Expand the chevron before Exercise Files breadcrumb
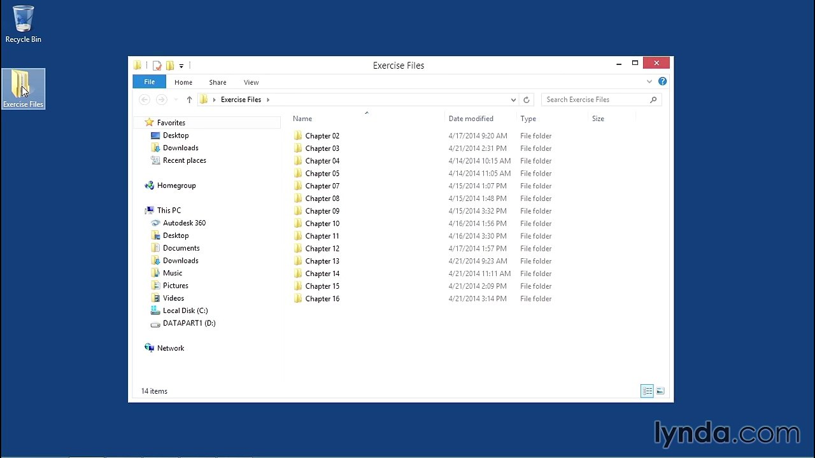Screen dimensions: 815x458 pos(215,100)
